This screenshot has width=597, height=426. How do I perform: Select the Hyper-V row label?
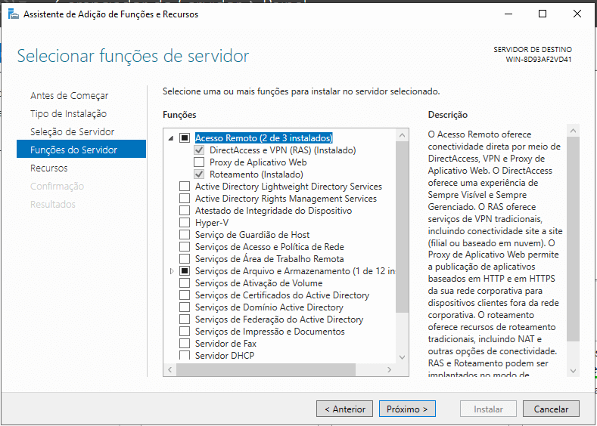click(212, 223)
